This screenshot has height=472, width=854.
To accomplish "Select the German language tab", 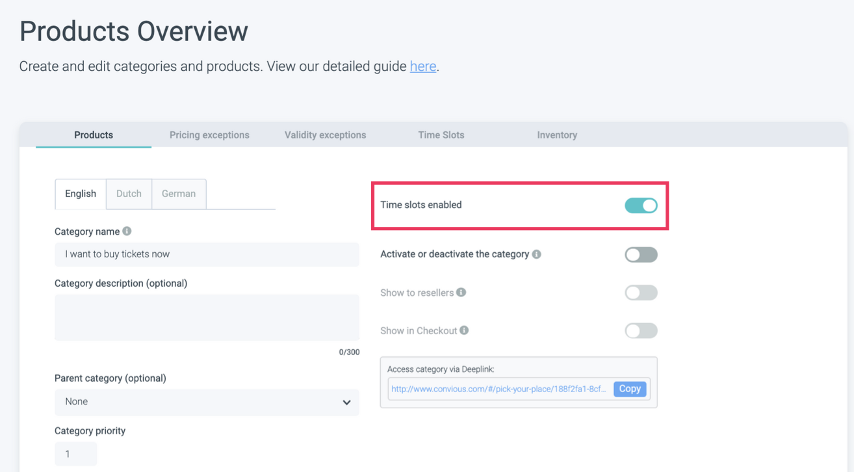I will pos(179,194).
